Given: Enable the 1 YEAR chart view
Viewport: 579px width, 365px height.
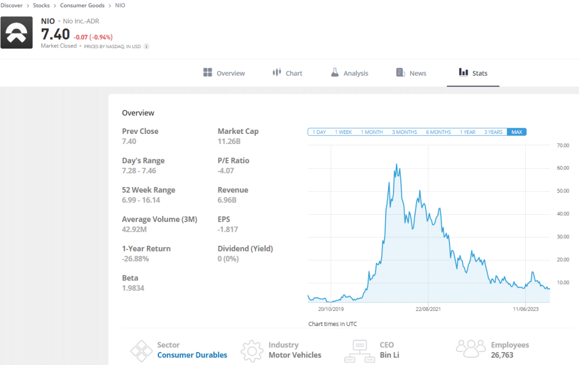Looking at the screenshot, I should 468,132.
